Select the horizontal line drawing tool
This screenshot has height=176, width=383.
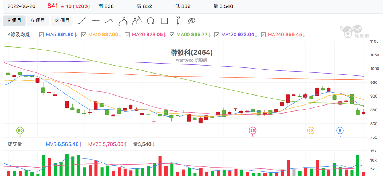pyautogui.click(x=96, y=21)
